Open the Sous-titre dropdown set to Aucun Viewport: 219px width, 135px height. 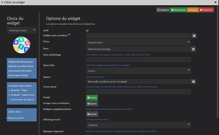[x=138, y=71]
